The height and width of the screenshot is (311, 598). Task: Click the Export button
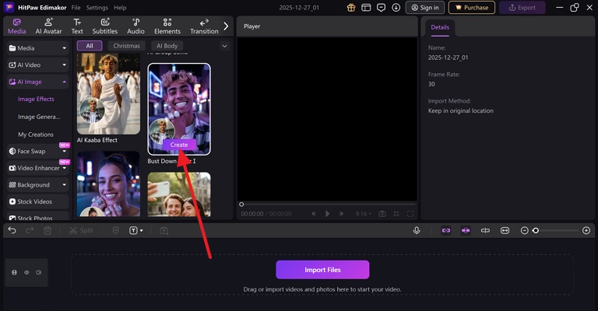522,8
